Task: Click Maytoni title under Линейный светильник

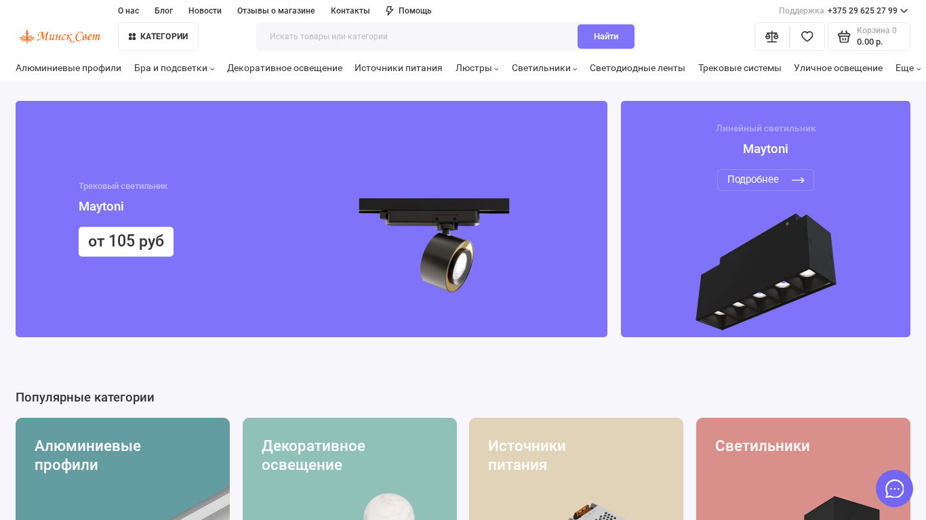Action: (765, 149)
